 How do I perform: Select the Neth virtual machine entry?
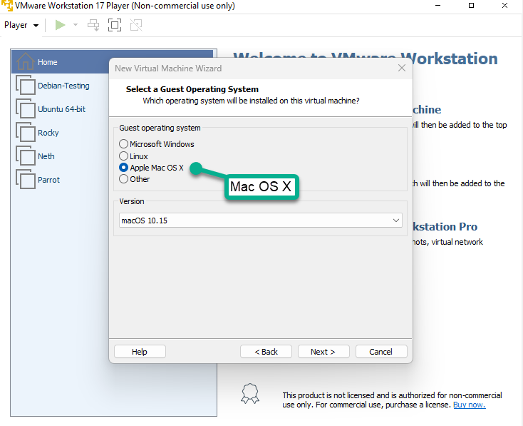pos(46,156)
